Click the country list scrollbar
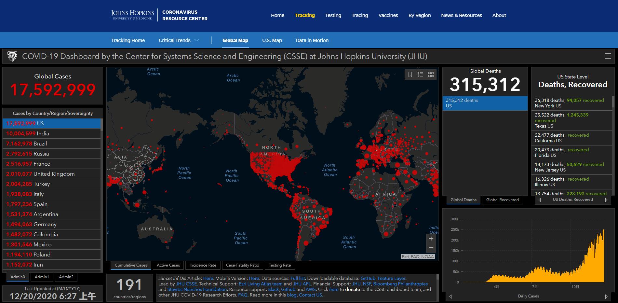The width and height of the screenshot is (618, 303). pyautogui.click(x=102, y=195)
